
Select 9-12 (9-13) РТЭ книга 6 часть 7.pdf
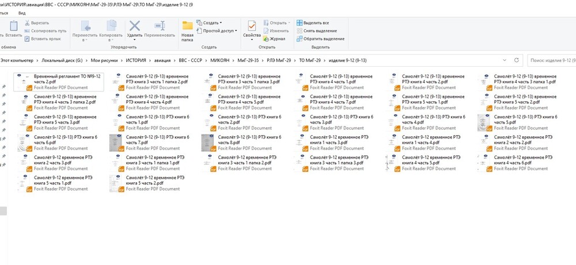(151, 143)
